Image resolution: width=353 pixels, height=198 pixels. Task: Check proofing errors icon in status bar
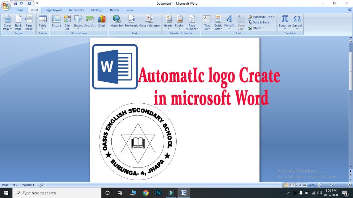click(x=41, y=185)
